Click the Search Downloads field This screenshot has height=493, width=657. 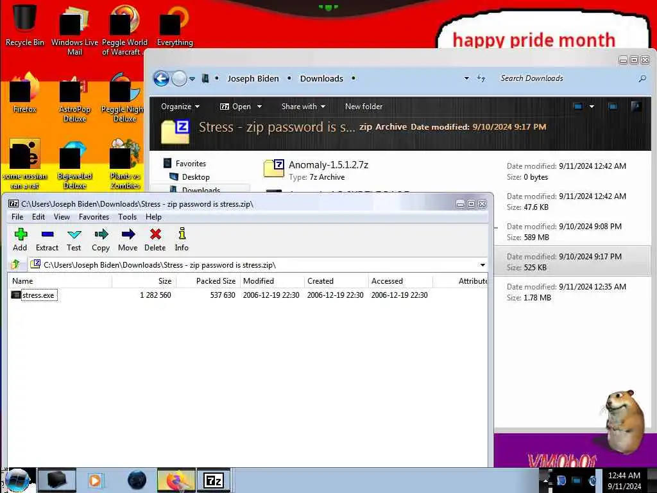[x=566, y=78]
